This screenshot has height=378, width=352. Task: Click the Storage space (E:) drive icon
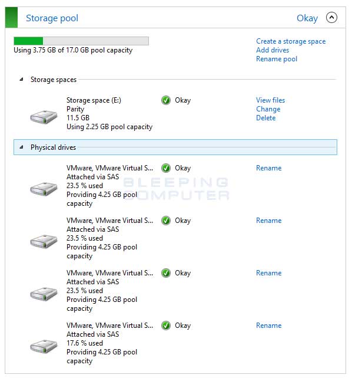[x=44, y=117]
